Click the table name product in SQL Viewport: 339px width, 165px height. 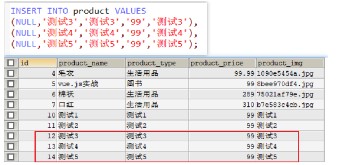pyautogui.click(x=91, y=11)
